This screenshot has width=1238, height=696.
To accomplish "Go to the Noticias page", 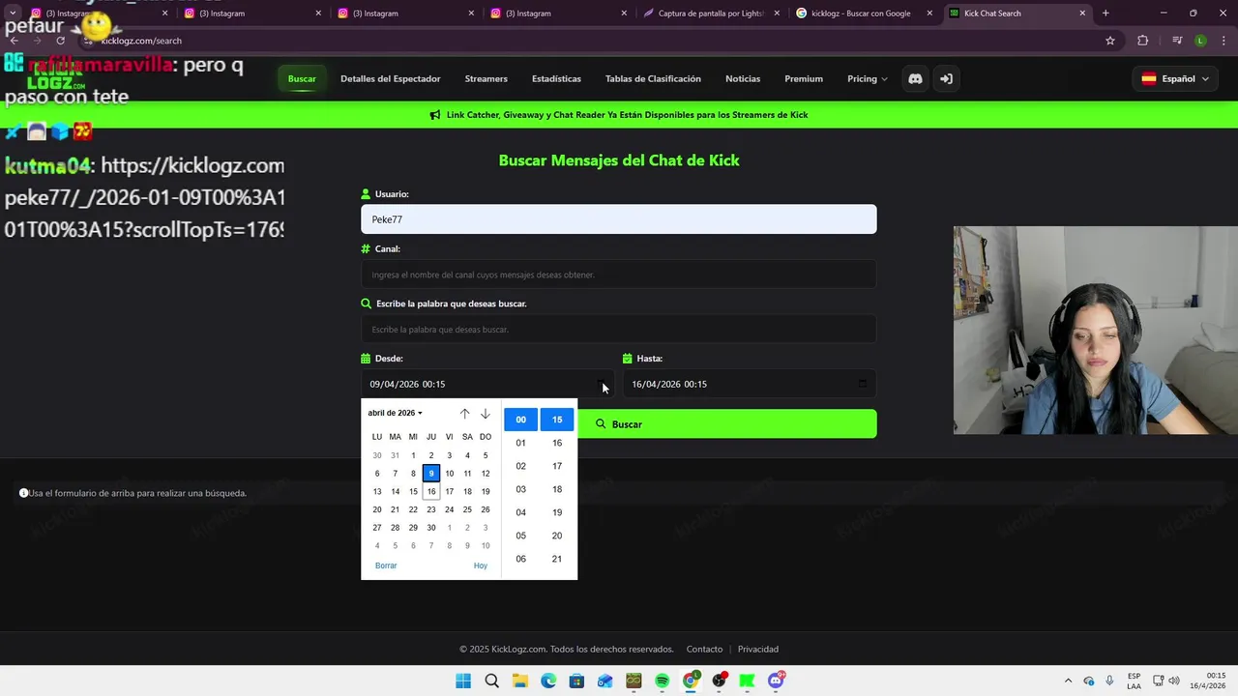I will click(743, 78).
